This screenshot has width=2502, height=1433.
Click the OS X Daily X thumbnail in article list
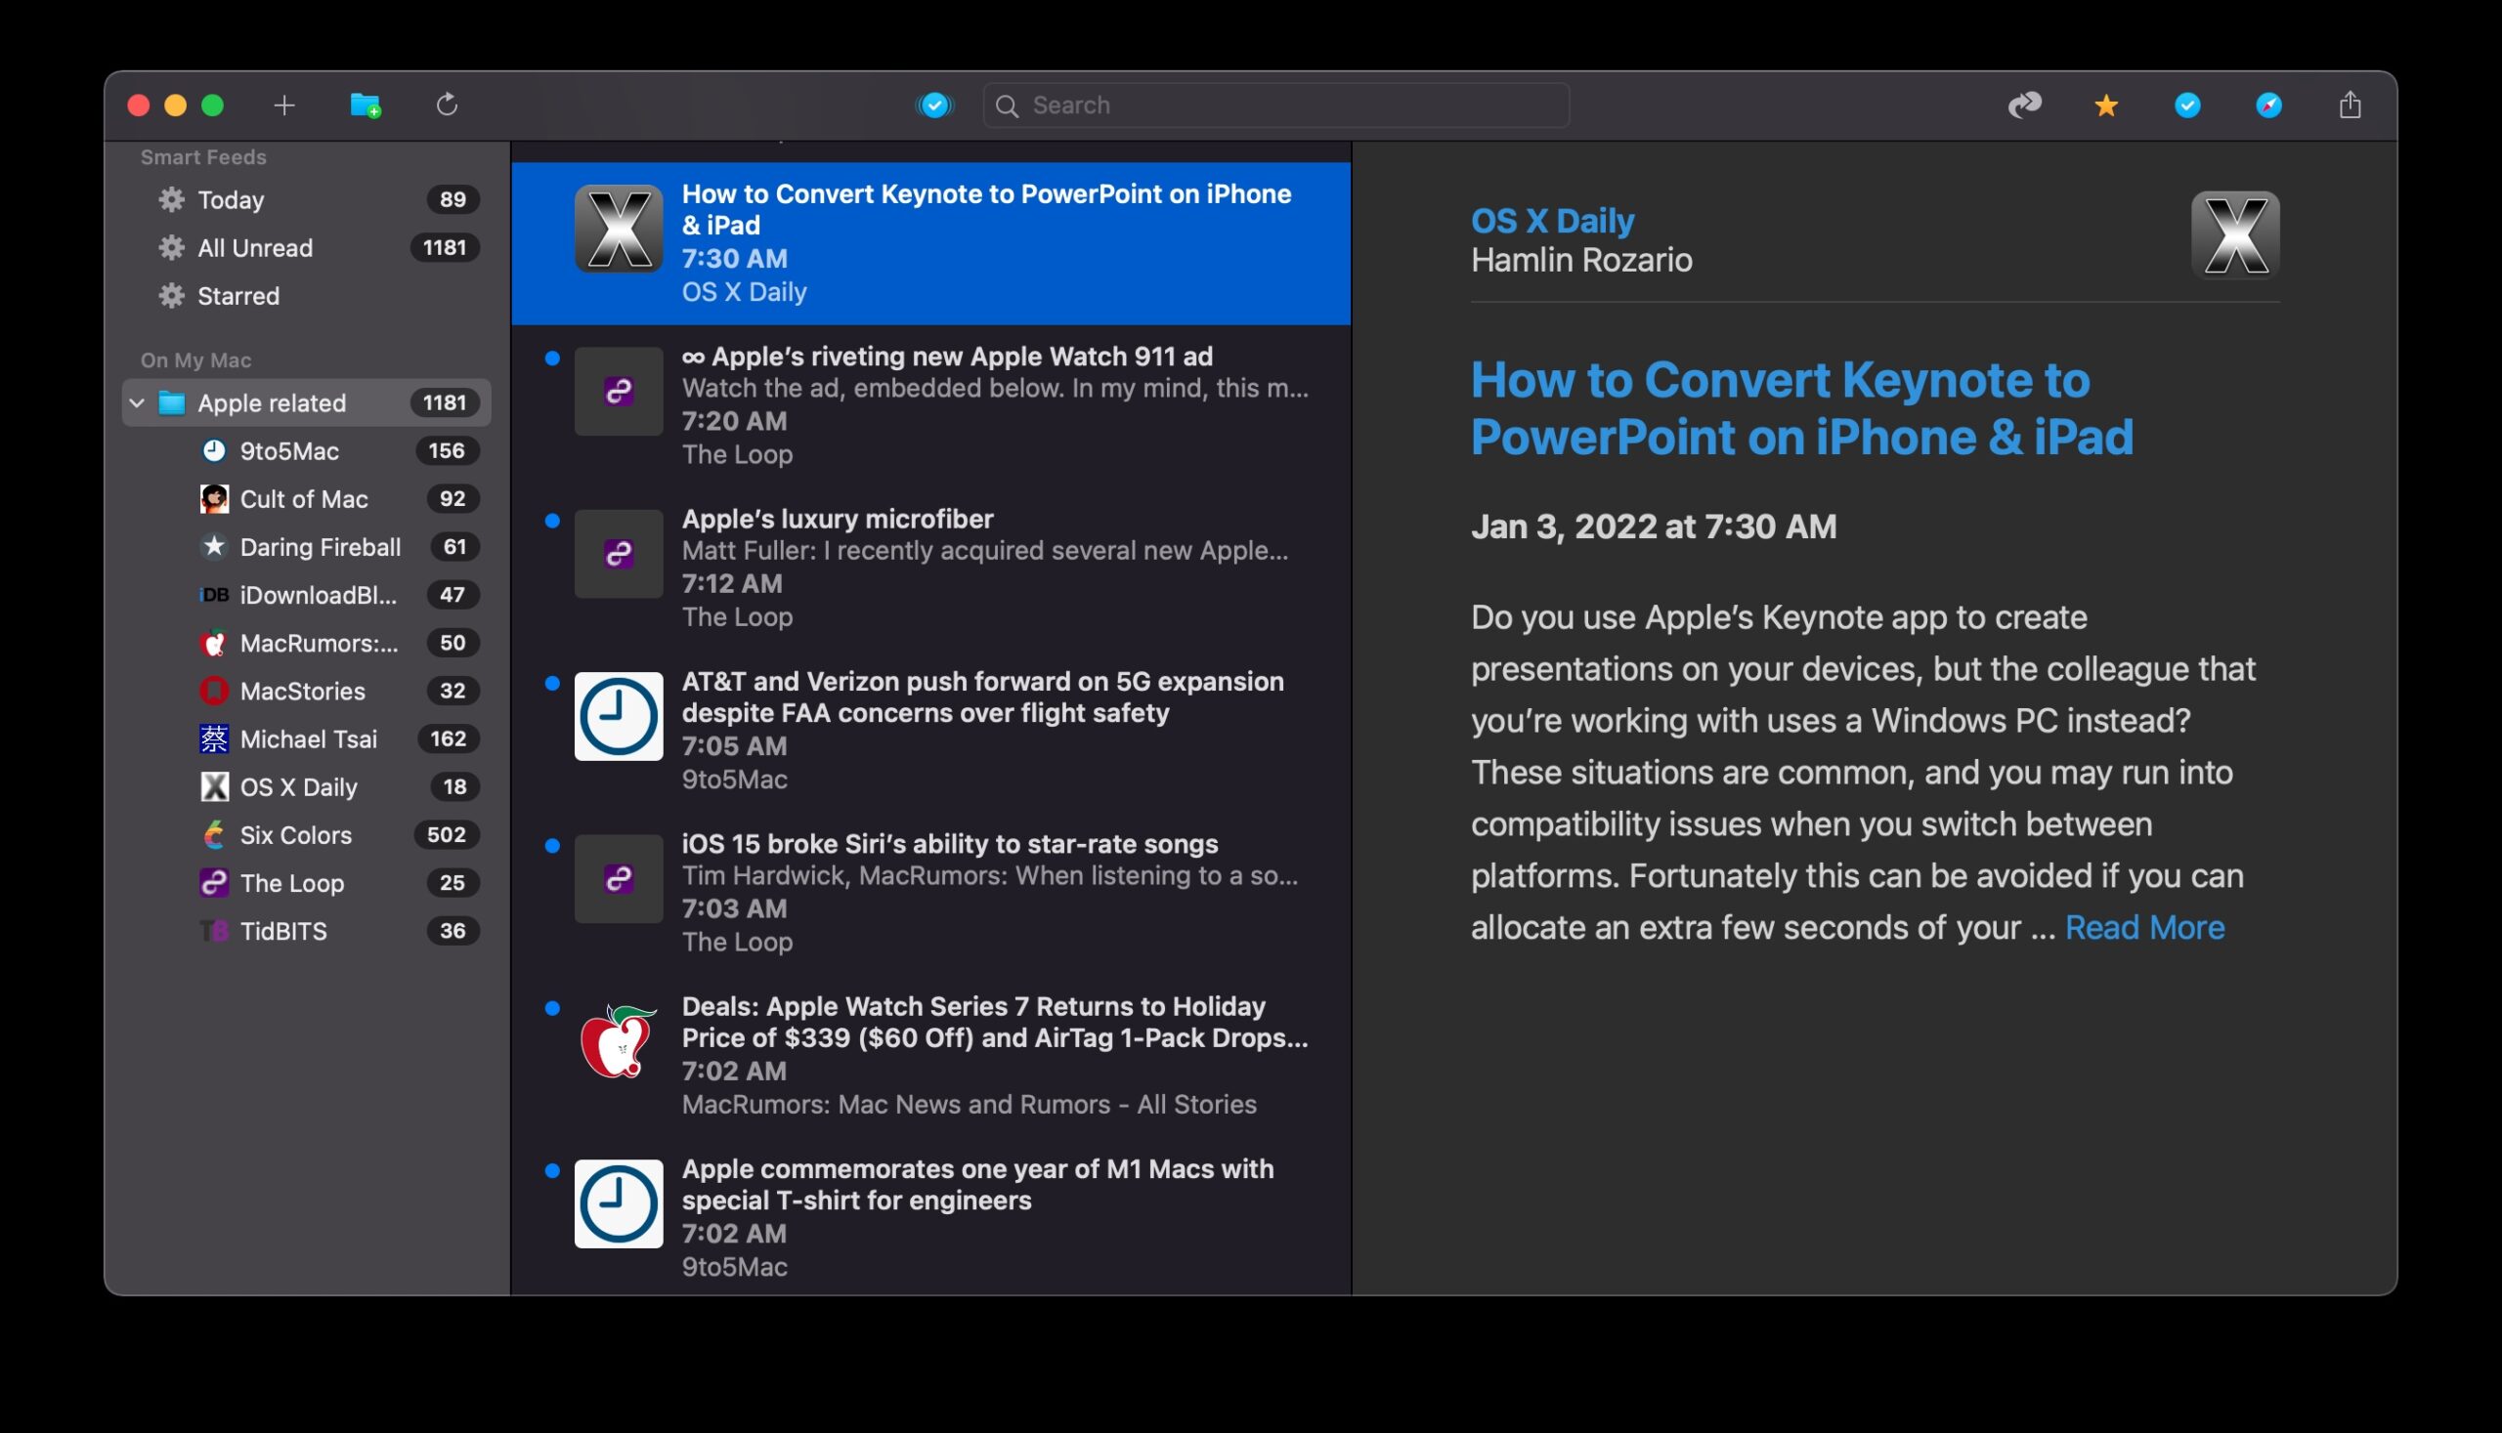pyautogui.click(x=619, y=229)
